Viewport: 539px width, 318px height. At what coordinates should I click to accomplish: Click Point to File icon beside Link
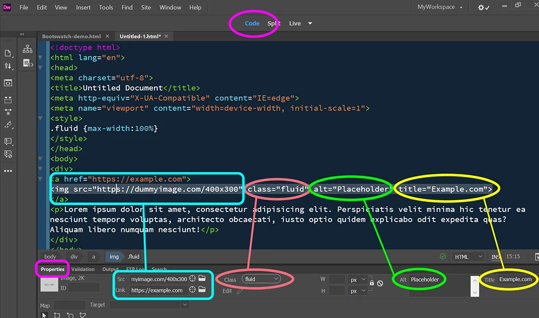192,289
